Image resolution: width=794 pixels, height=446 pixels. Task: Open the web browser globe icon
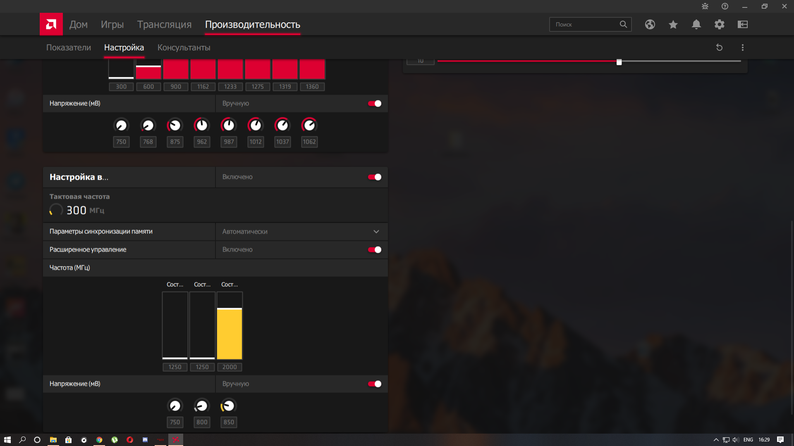click(x=650, y=24)
